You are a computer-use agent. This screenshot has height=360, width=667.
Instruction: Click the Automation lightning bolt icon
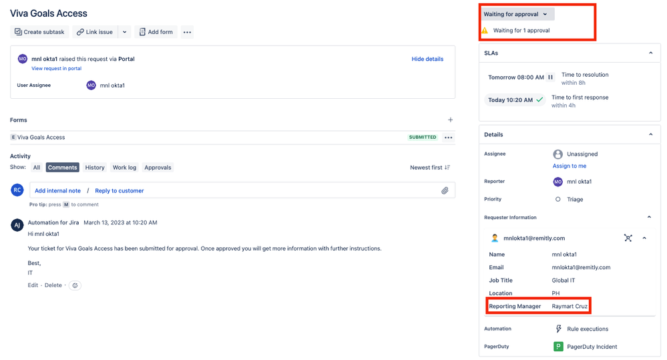pyautogui.click(x=559, y=329)
